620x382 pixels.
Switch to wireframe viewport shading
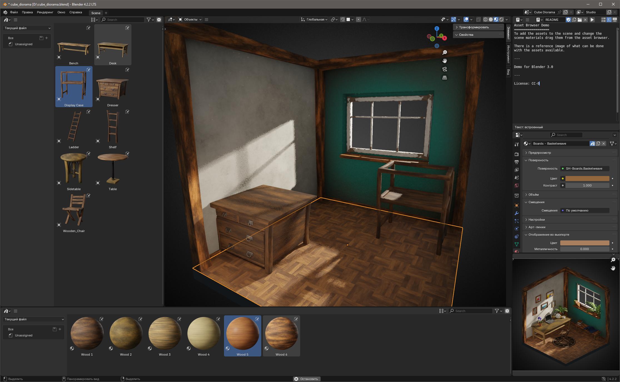point(485,19)
